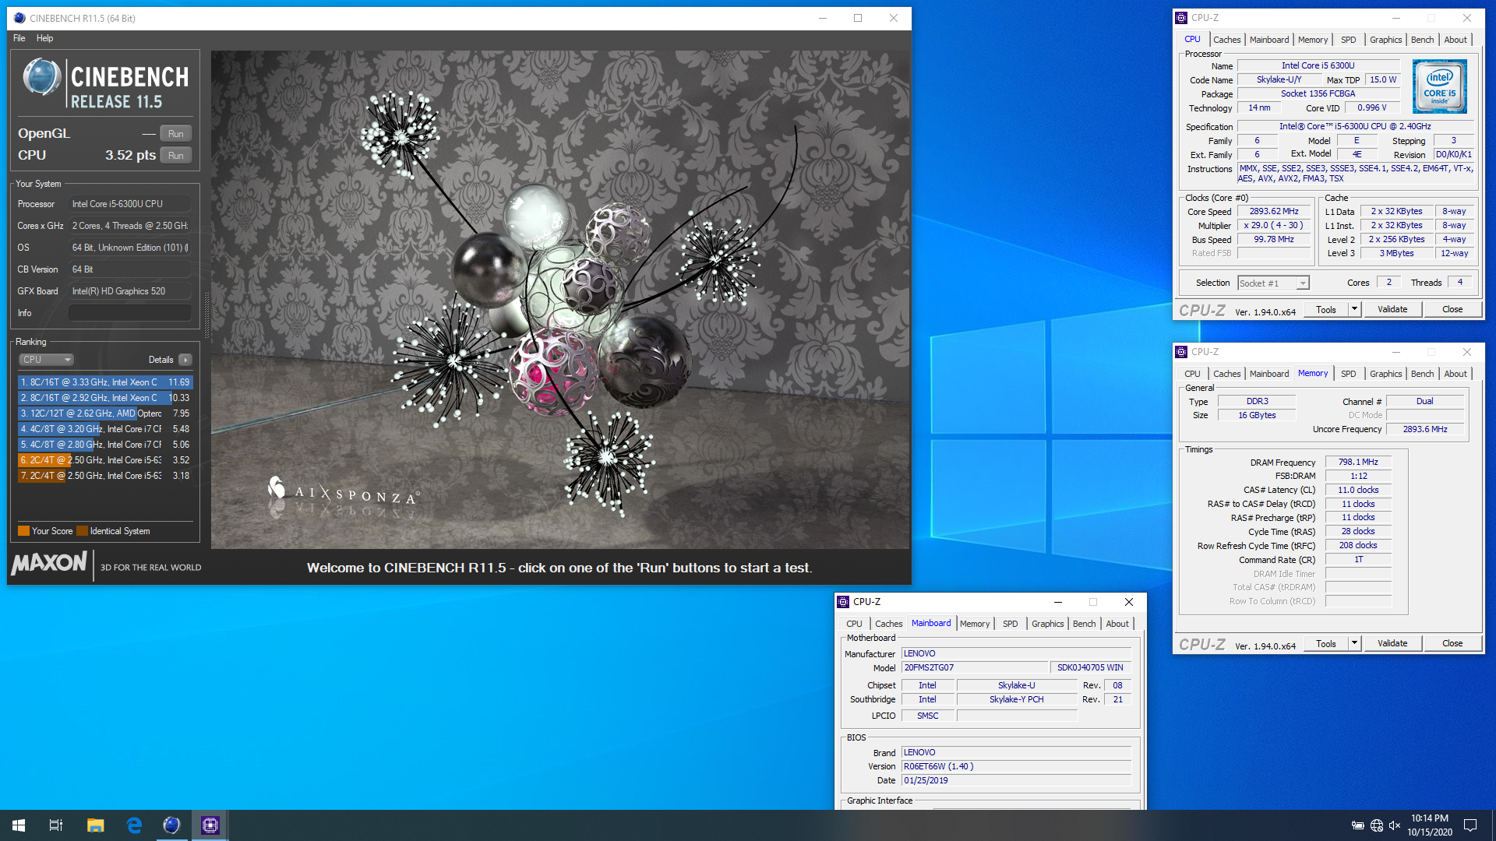Open the SPD tab in CPU-Z CPU window
This screenshot has height=841, width=1496.
click(x=1349, y=40)
